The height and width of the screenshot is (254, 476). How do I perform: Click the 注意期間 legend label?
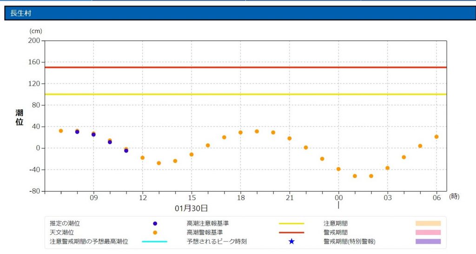(336, 223)
